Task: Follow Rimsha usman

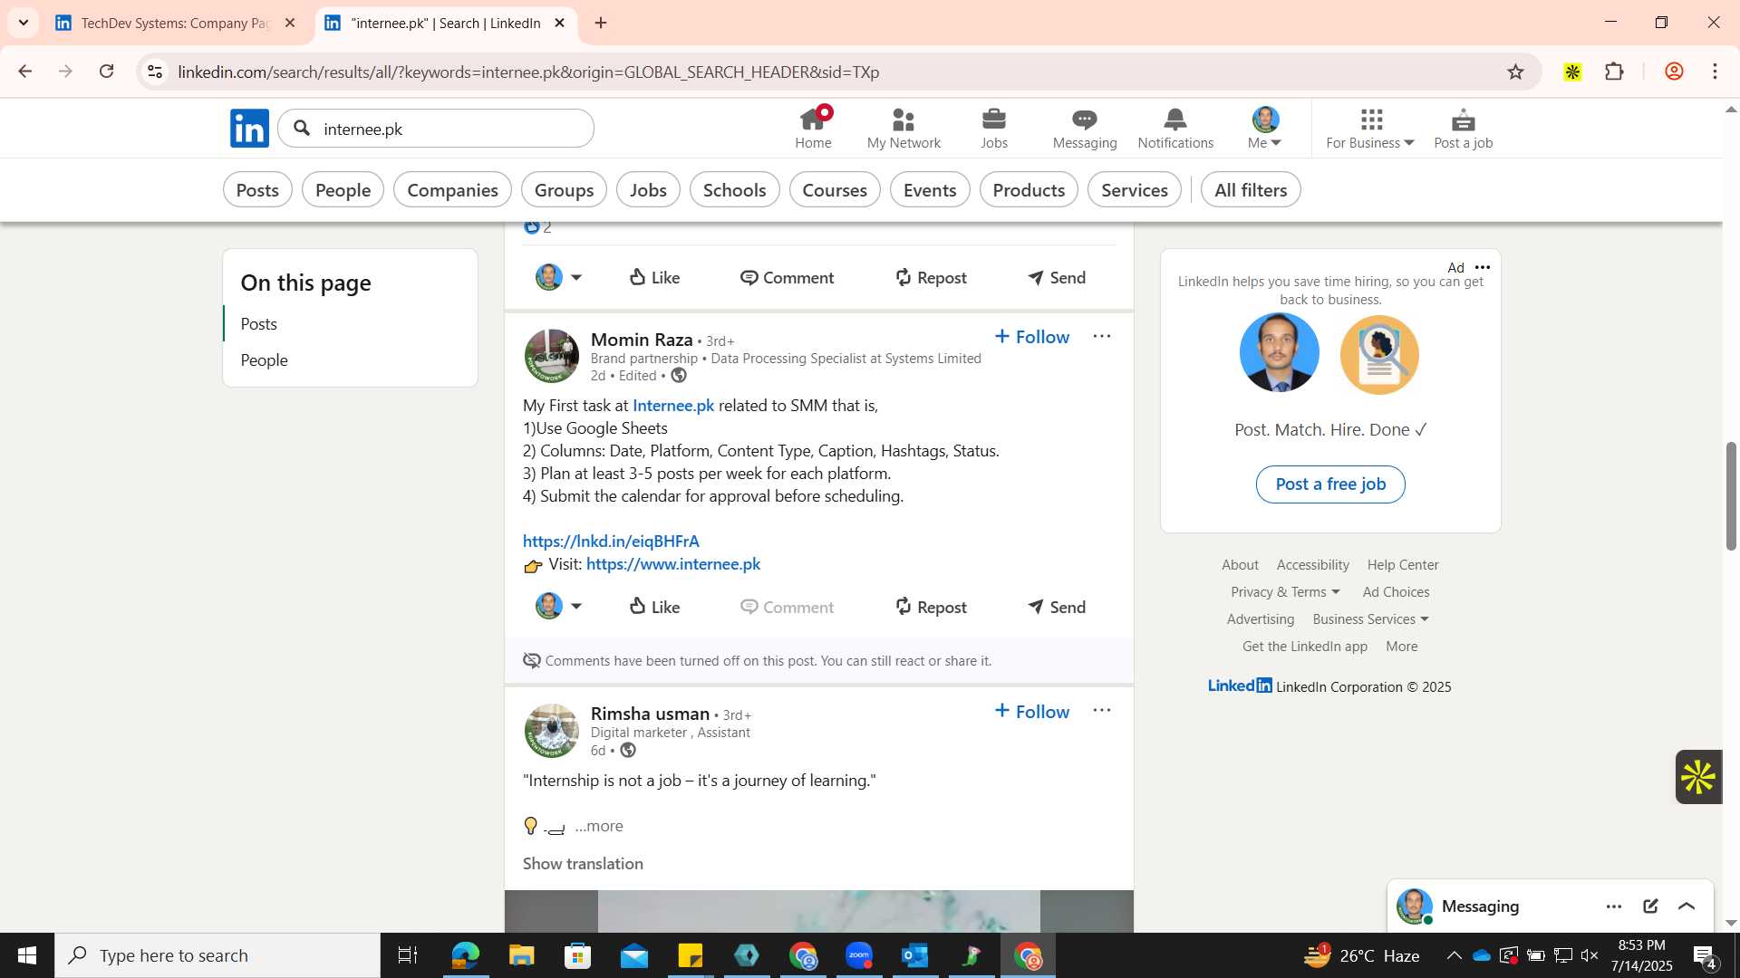Action: pyautogui.click(x=1031, y=712)
